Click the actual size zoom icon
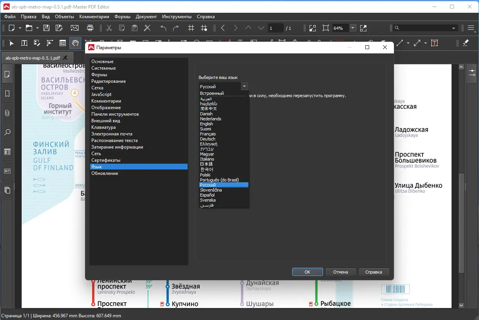This screenshot has width=479, height=320. tap(313, 28)
